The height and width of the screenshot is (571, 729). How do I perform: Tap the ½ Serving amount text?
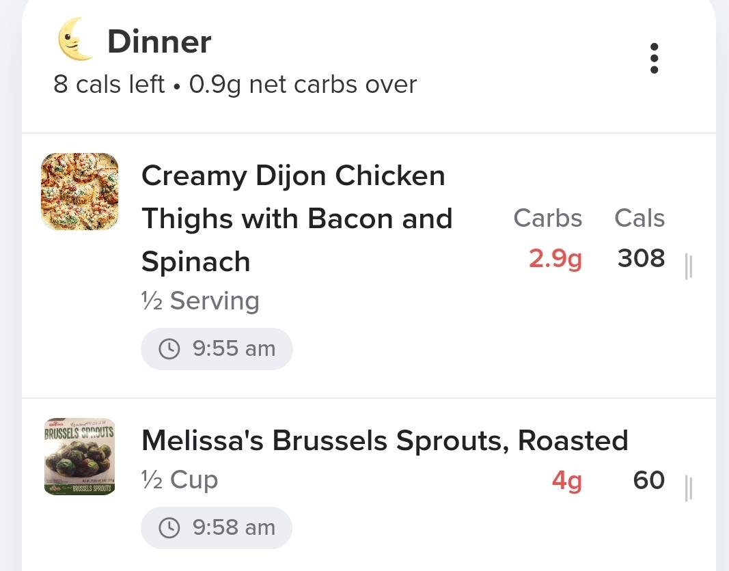click(x=200, y=301)
